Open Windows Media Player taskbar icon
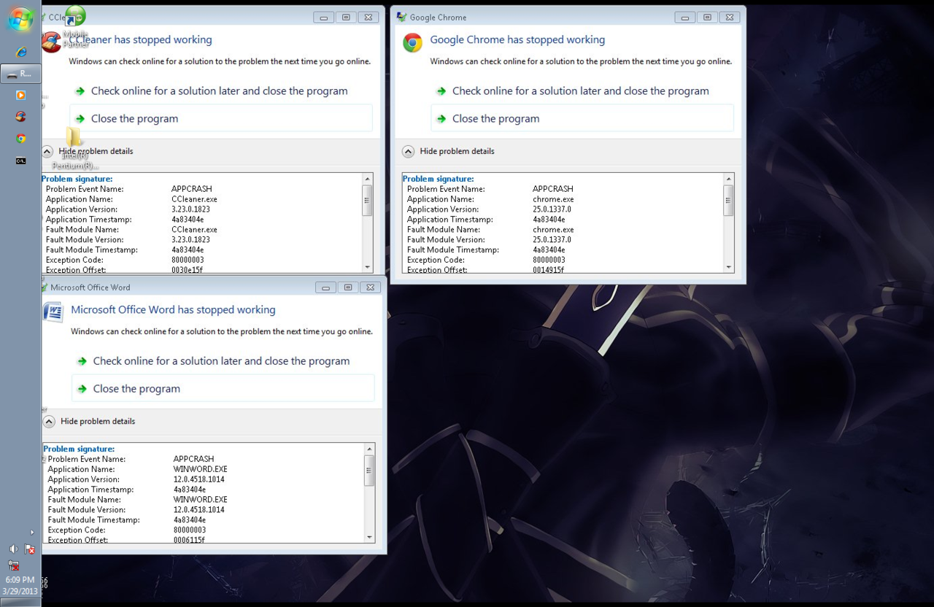 point(20,95)
